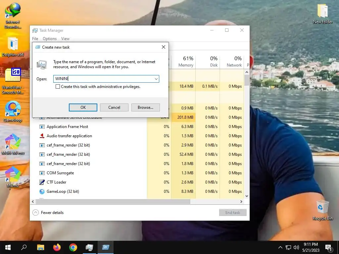Open File Explorer from the taskbar
339x254 pixels.
pos(40,247)
